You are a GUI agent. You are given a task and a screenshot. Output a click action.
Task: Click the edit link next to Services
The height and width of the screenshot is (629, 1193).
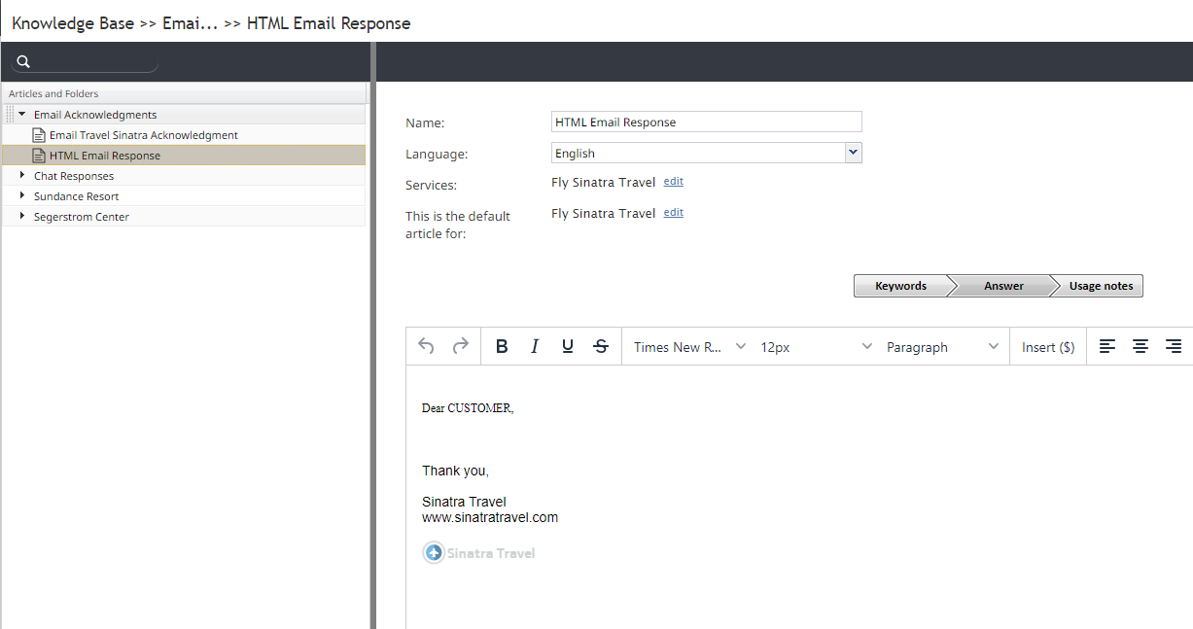673,182
